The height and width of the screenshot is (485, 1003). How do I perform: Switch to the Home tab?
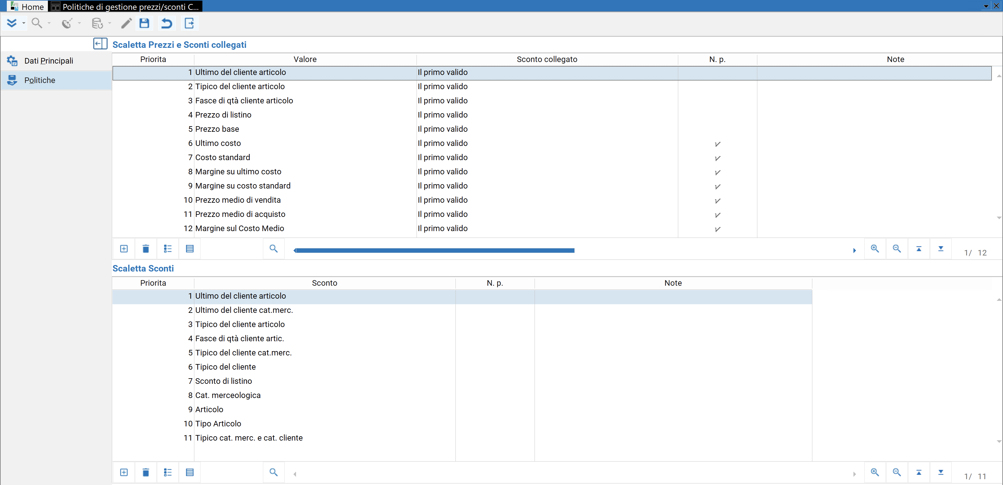(27, 6)
